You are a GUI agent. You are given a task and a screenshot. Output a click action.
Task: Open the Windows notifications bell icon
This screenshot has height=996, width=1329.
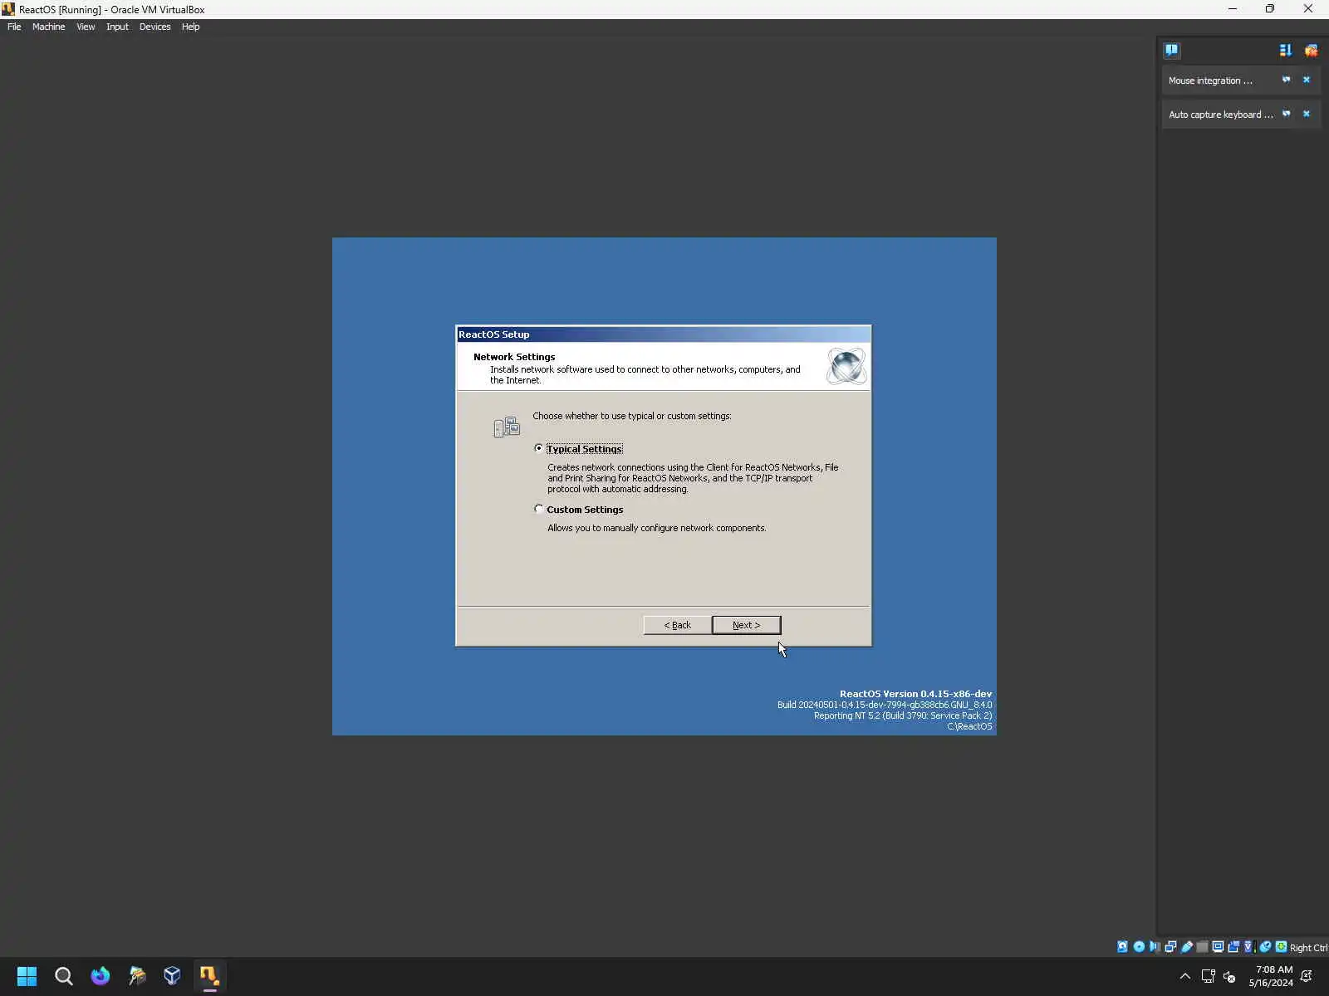click(x=1307, y=976)
